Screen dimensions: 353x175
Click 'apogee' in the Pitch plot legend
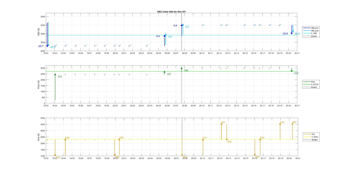pyautogui.click(x=314, y=87)
